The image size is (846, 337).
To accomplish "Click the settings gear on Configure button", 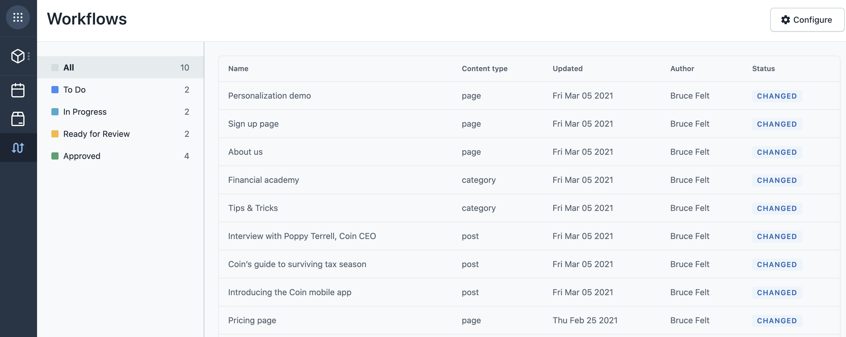I will click(785, 19).
